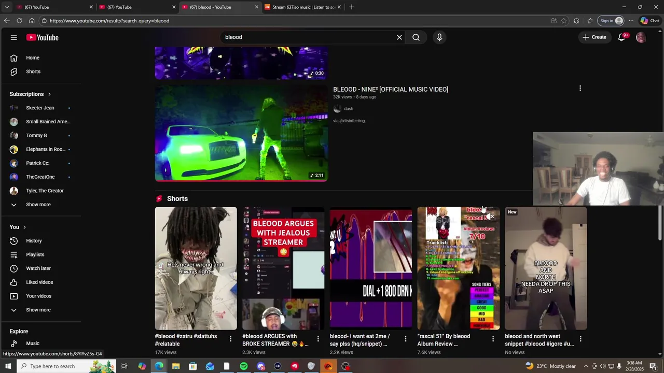Open the Copilot Chat button
This screenshot has height=373, width=664.
(649, 21)
